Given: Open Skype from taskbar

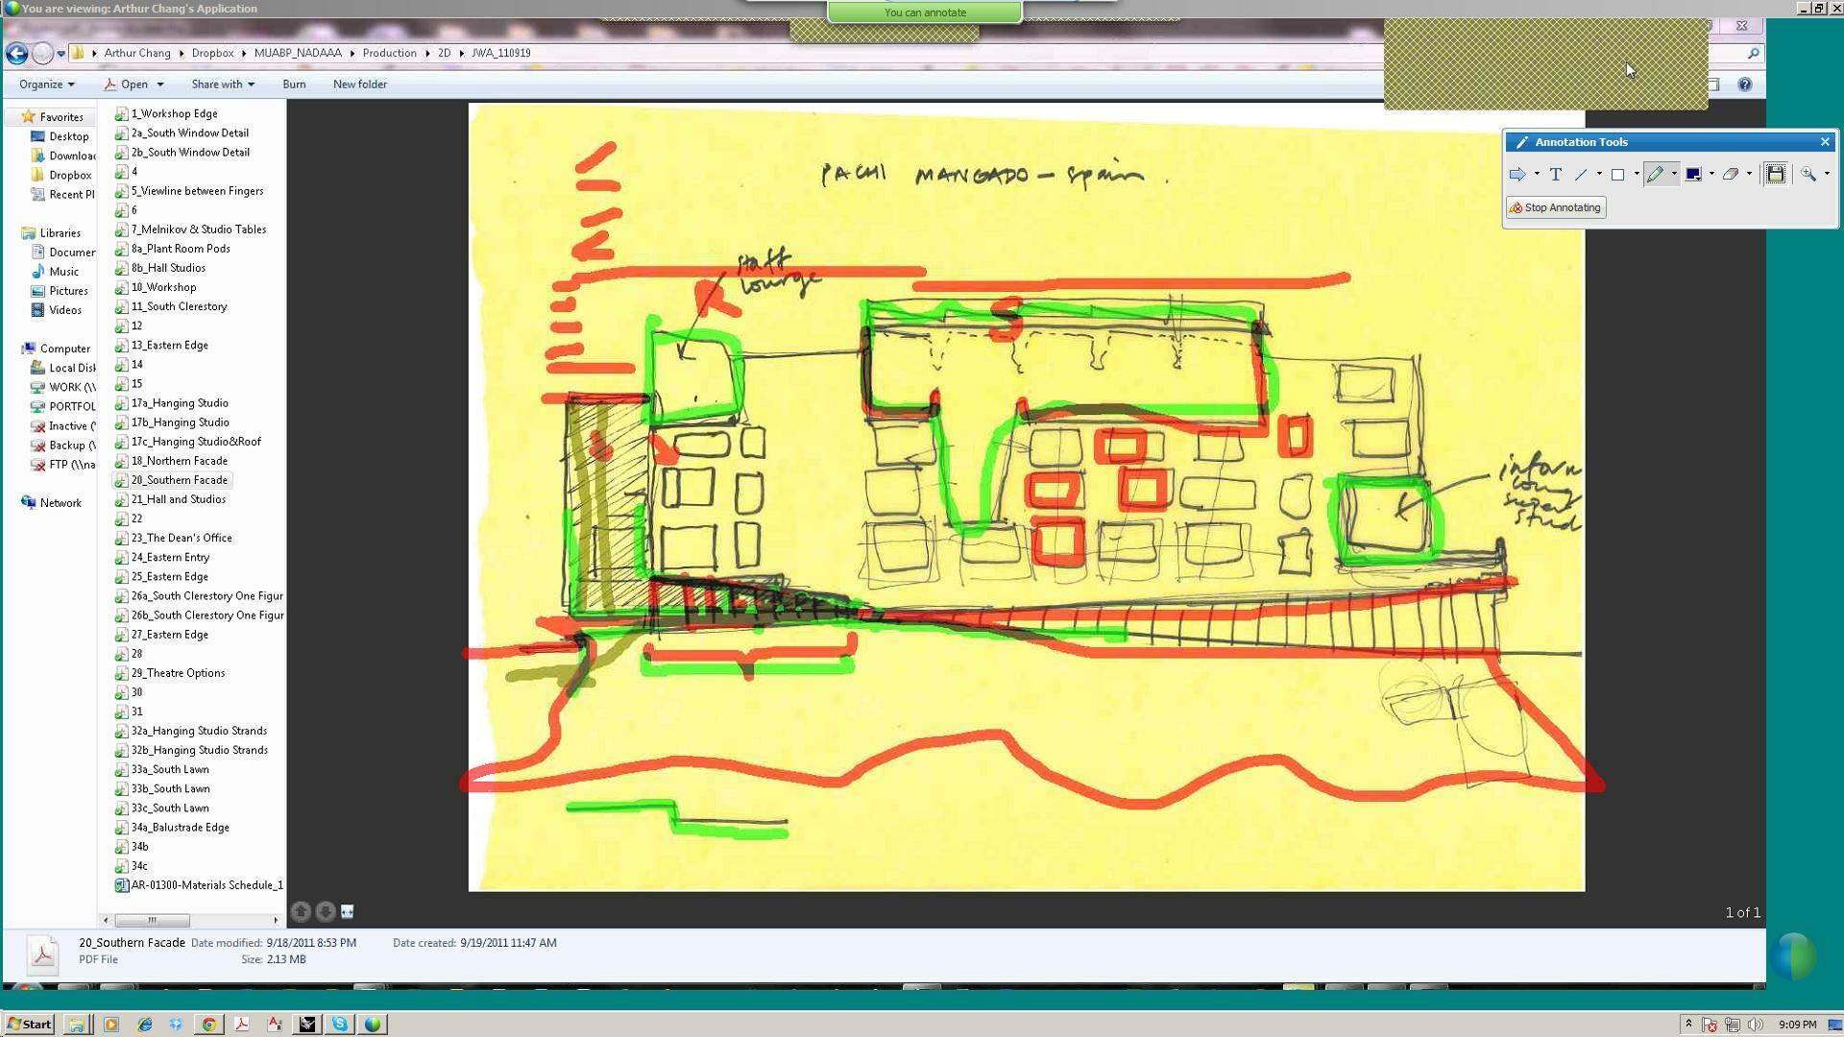Looking at the screenshot, I should coord(340,1024).
